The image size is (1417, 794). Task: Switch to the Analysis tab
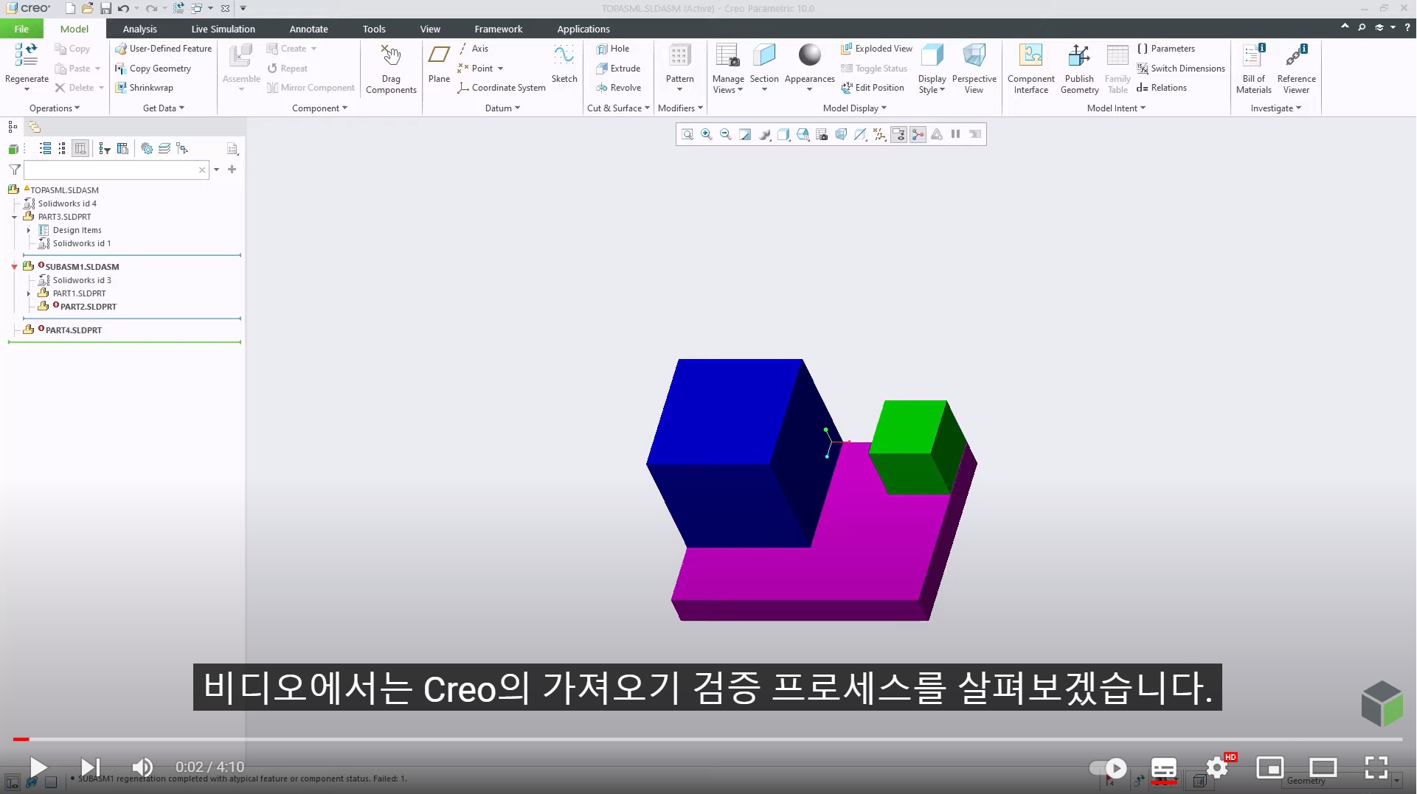140,29
